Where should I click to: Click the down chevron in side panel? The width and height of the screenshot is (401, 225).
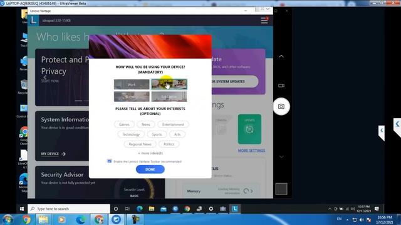(281, 157)
